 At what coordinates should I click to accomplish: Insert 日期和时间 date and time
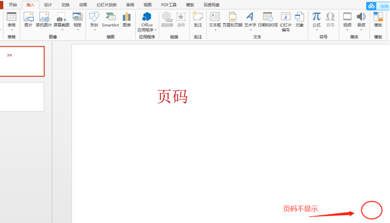point(268,19)
